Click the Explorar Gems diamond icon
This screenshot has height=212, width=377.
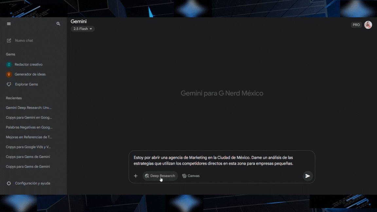[x=9, y=84]
